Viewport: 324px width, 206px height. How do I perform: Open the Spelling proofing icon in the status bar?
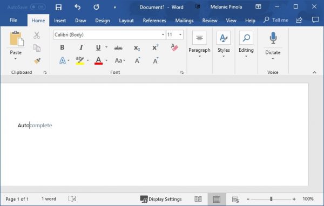72,199
